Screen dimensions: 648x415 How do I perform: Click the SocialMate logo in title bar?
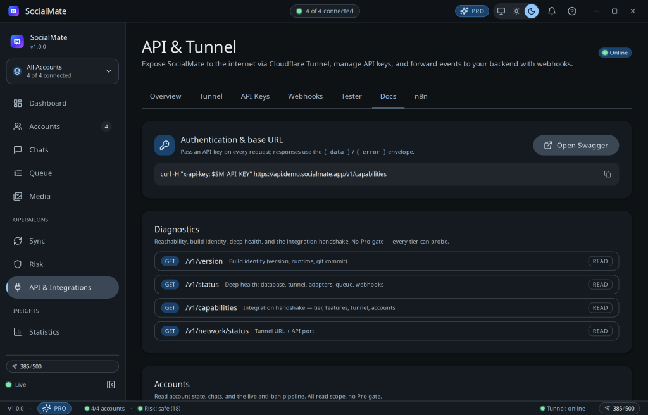[x=14, y=11]
